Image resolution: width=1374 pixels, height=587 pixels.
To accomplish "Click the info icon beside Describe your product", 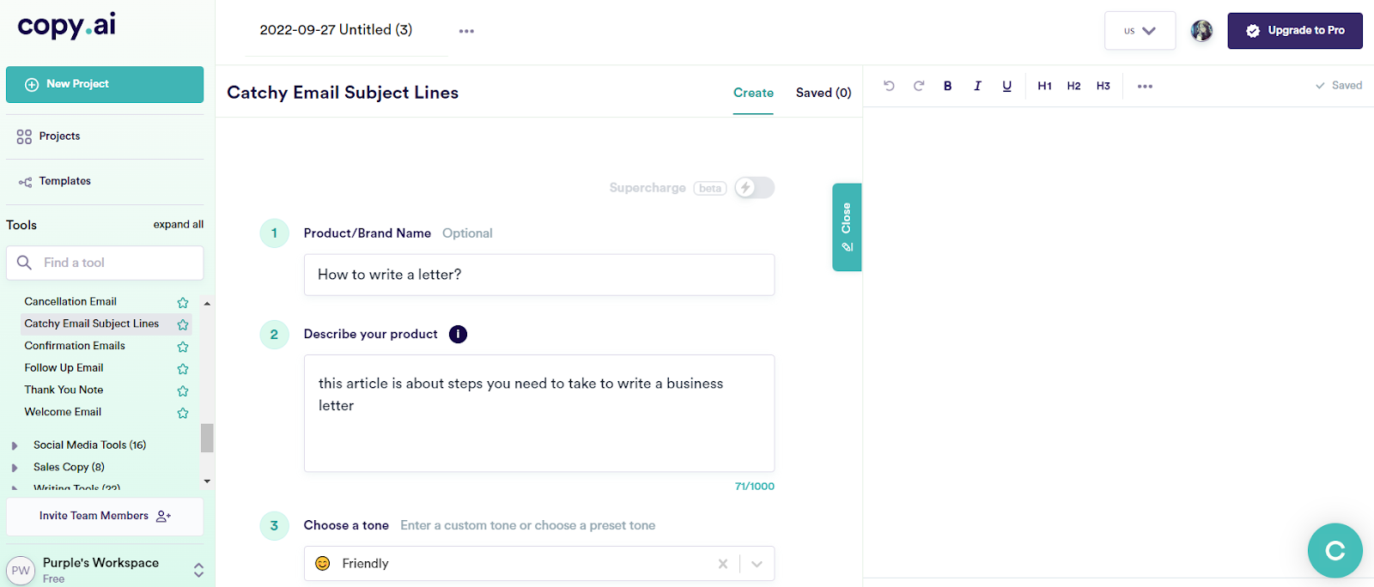I will (458, 335).
